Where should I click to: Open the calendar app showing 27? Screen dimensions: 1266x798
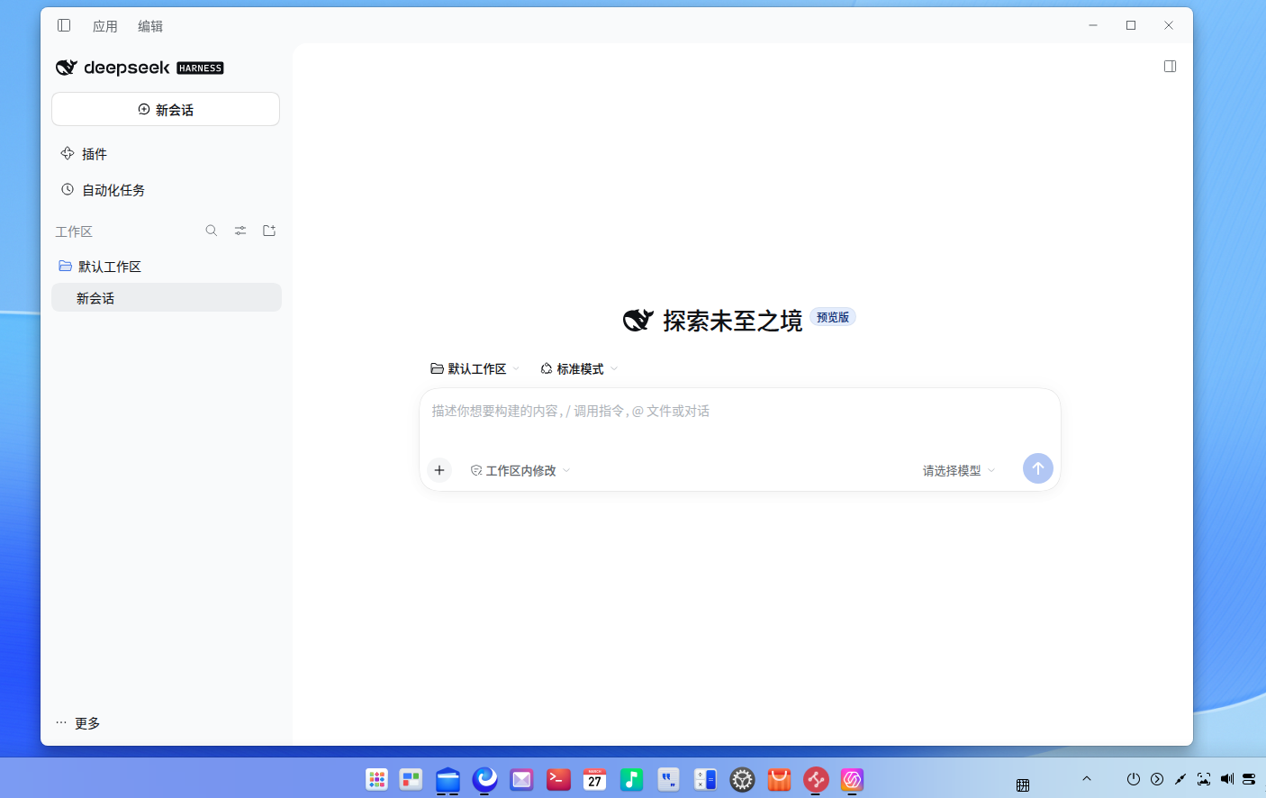pyautogui.click(x=595, y=779)
